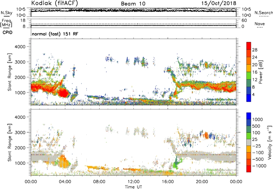
Task: Click the '-1000' value on Velocity colorbar
Action: click(259, 166)
